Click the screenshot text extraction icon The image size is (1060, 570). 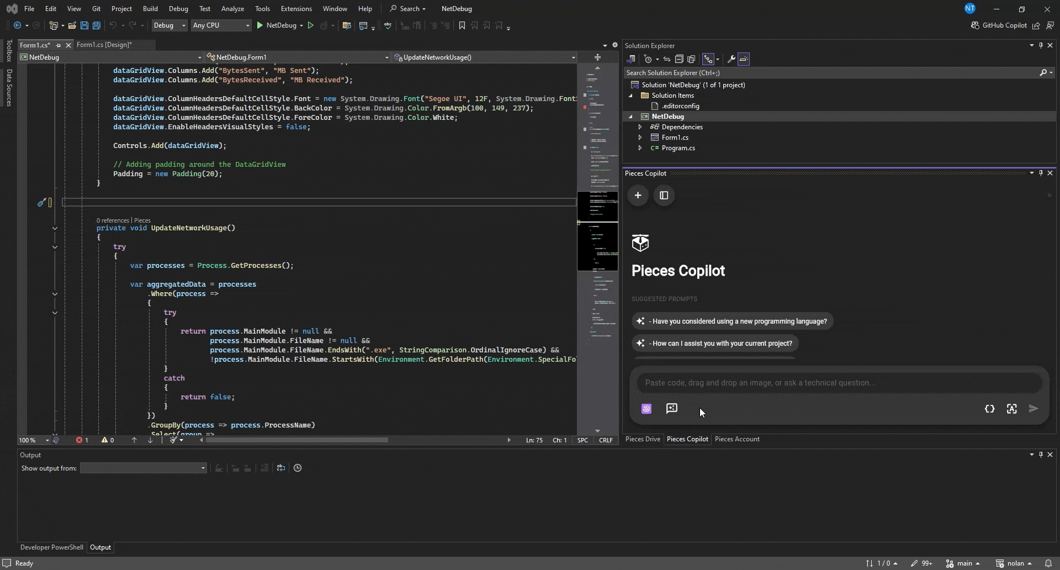coord(1012,409)
